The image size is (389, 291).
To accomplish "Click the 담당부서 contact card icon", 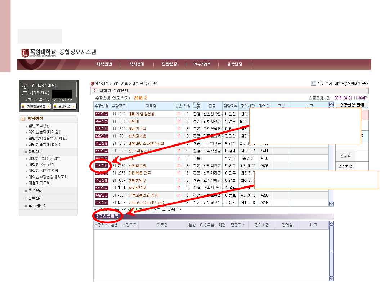I will pos(313,83).
